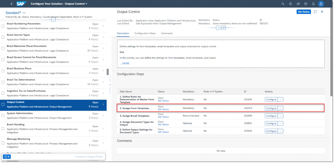Open Configure dropdown arrow for Assign Email Templates
Screen dimensions: 334x163
(x=281, y=116)
